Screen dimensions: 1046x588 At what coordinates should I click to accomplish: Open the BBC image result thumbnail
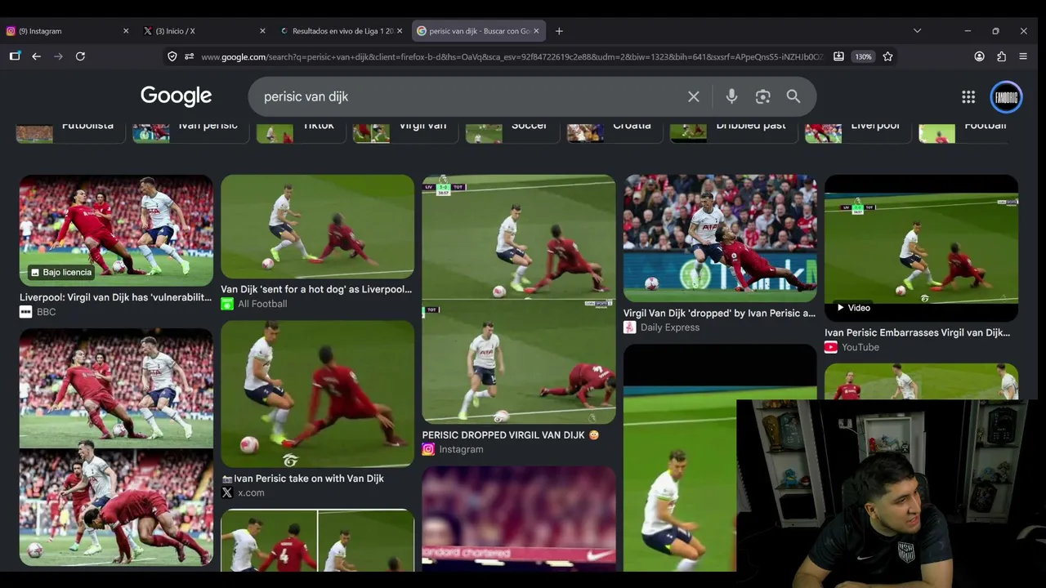tap(116, 230)
